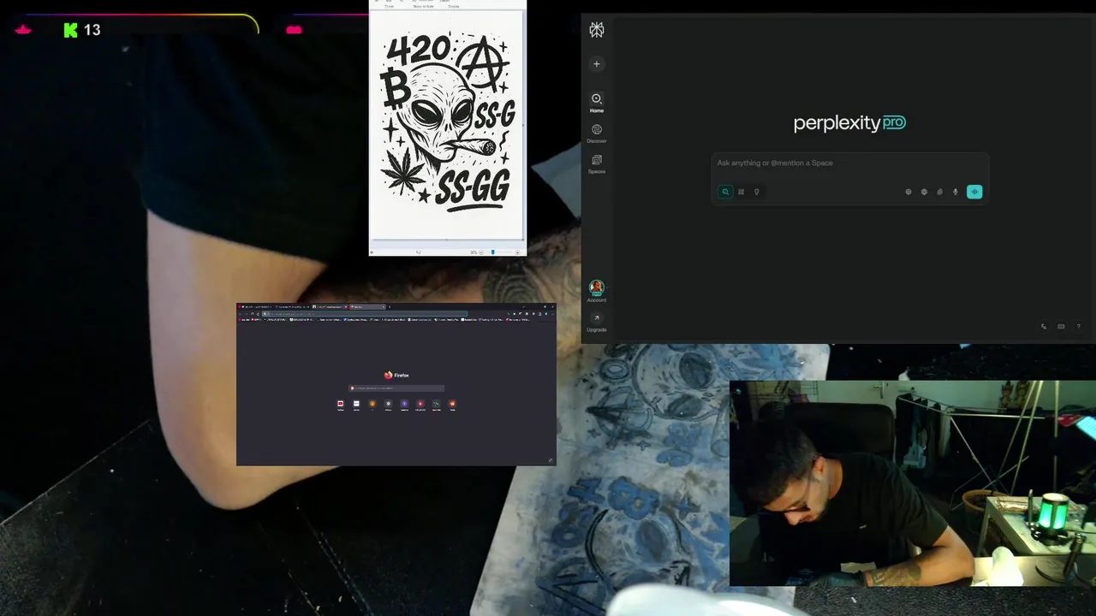Open the model selector icon in prompt box
Screen dimensions: 1096x616
pyautogui.click(x=908, y=192)
